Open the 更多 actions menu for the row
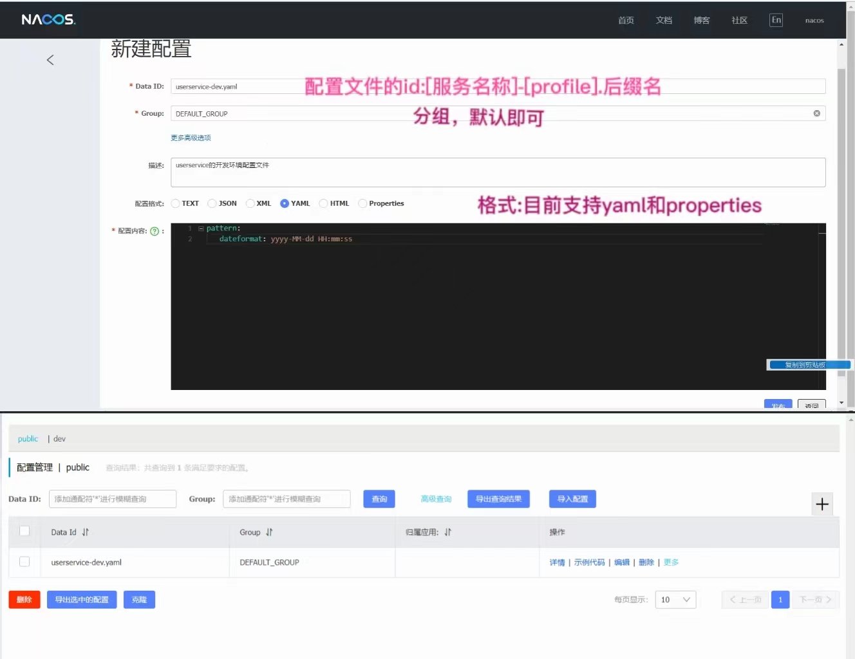This screenshot has width=855, height=659. pos(671,562)
